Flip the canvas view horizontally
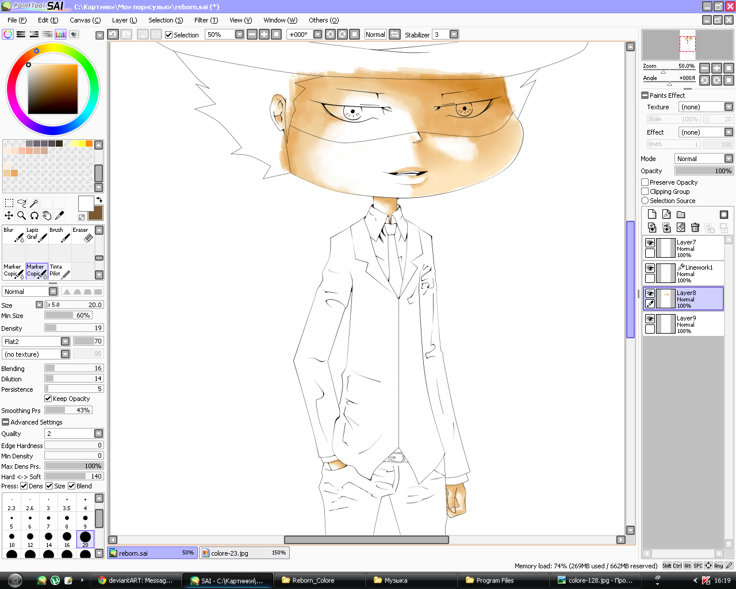The height and width of the screenshot is (589, 736). (394, 35)
